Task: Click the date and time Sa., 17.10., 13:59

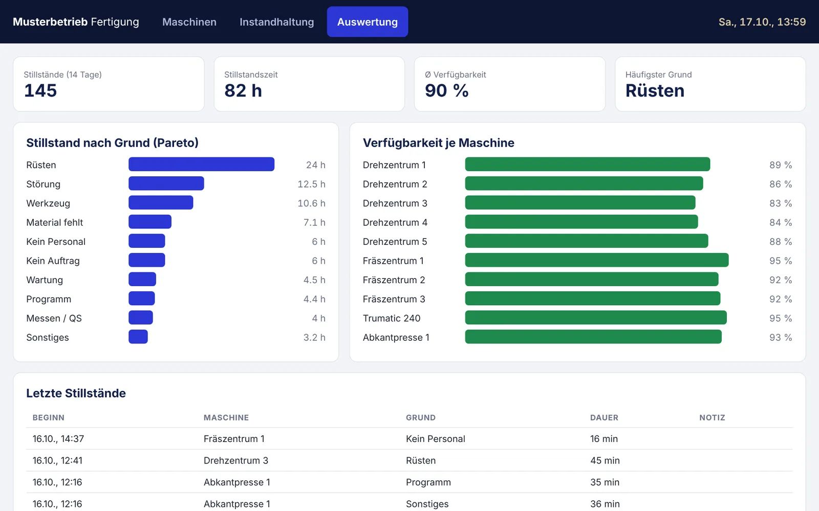Action: [x=762, y=22]
